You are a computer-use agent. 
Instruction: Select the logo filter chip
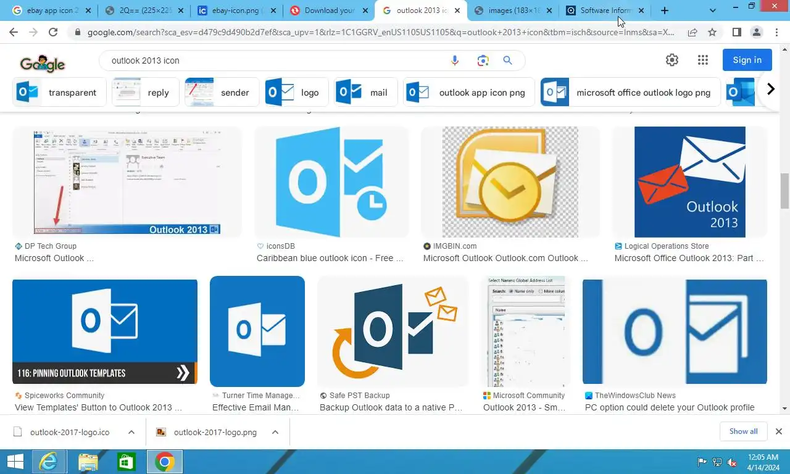point(297,93)
